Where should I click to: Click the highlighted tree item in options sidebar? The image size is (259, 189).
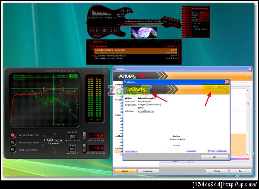118,152
